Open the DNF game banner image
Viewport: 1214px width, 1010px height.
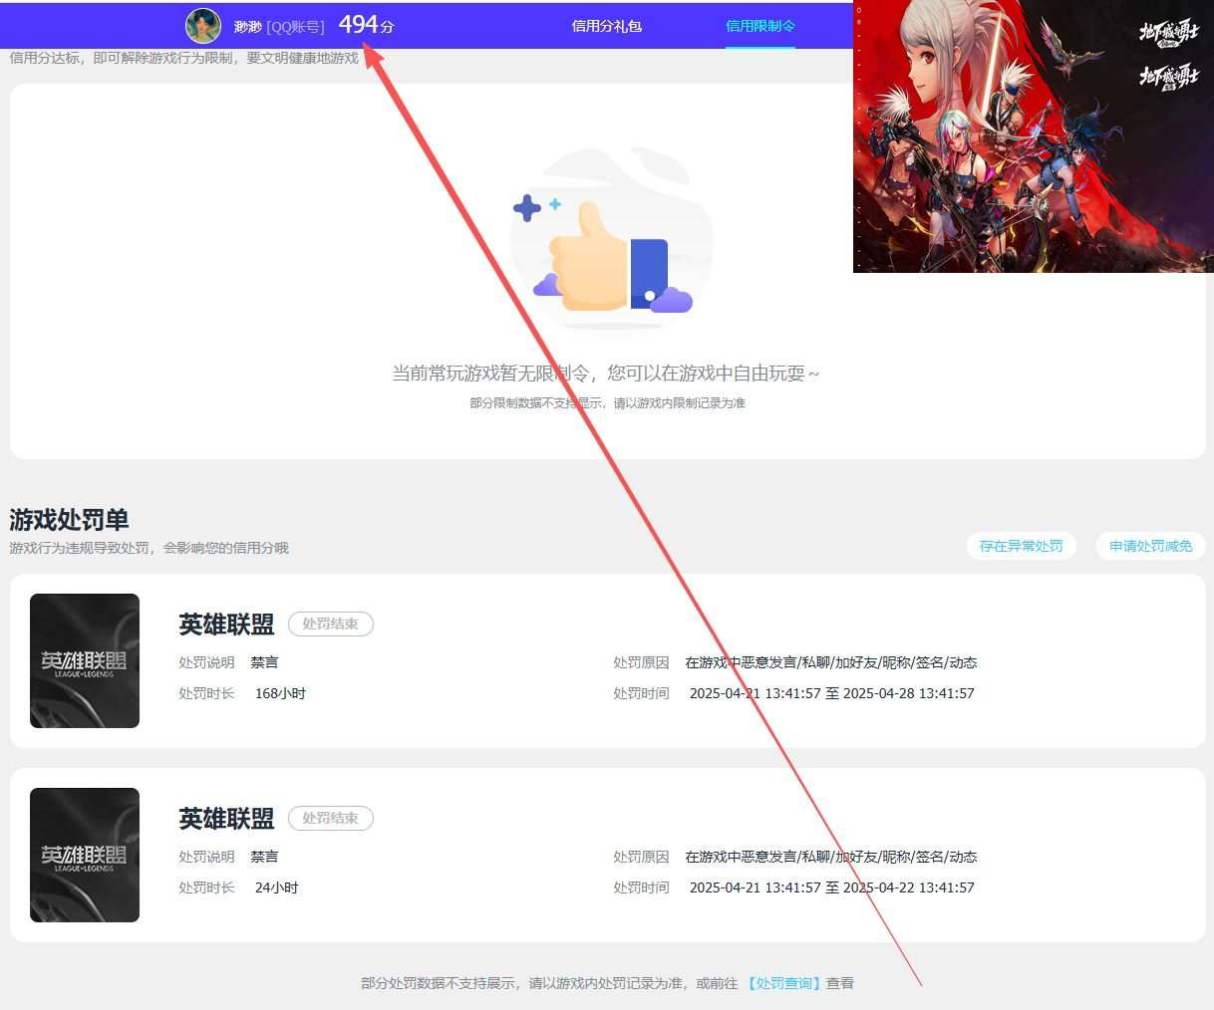point(1034,136)
